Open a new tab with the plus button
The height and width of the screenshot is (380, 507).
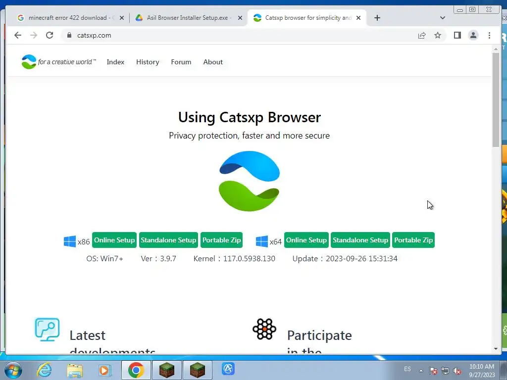point(377,18)
